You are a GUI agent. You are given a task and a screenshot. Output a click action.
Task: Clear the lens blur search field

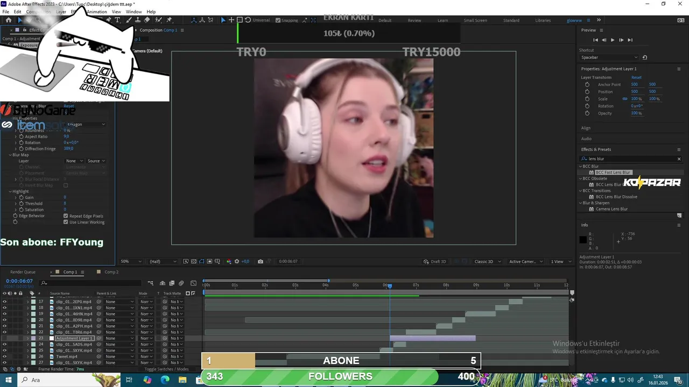click(679, 159)
